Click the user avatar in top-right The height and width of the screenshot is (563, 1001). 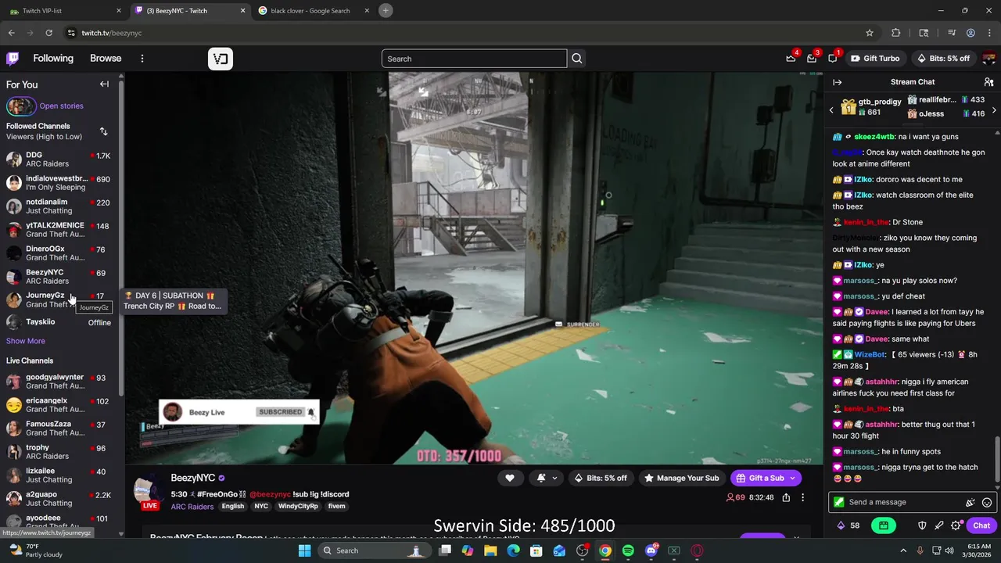click(x=988, y=59)
